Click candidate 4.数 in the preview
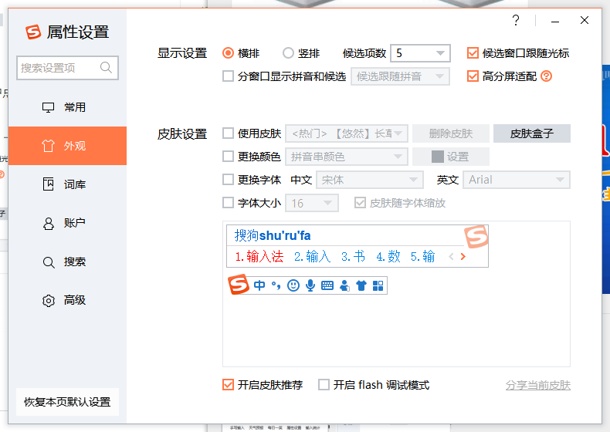610x432 pixels. pyautogui.click(x=388, y=257)
